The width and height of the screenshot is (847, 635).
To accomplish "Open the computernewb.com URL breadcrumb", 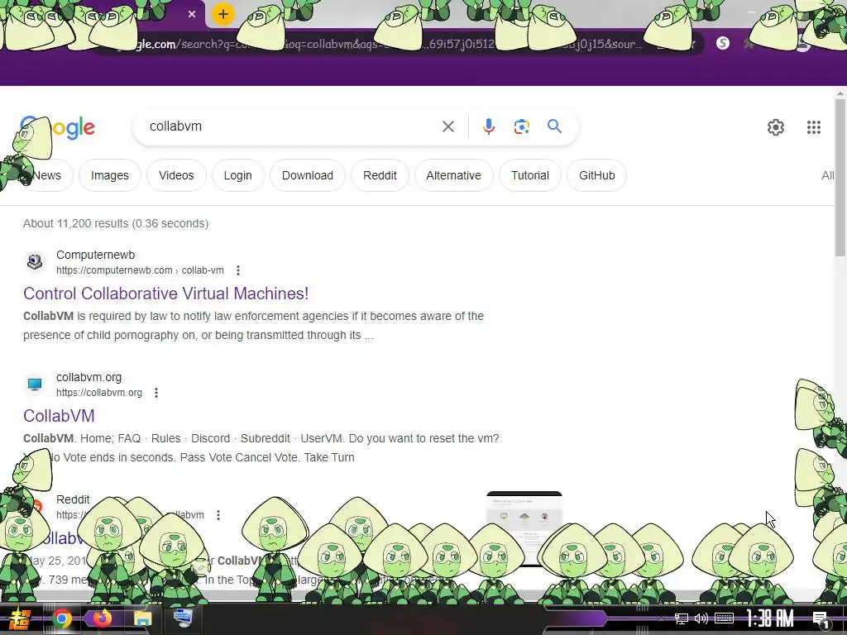I will pos(140,270).
